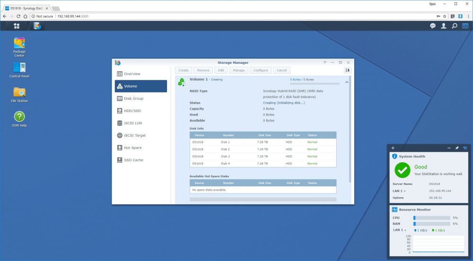Click the Manage button
The width and height of the screenshot is (473, 261).
tap(238, 70)
